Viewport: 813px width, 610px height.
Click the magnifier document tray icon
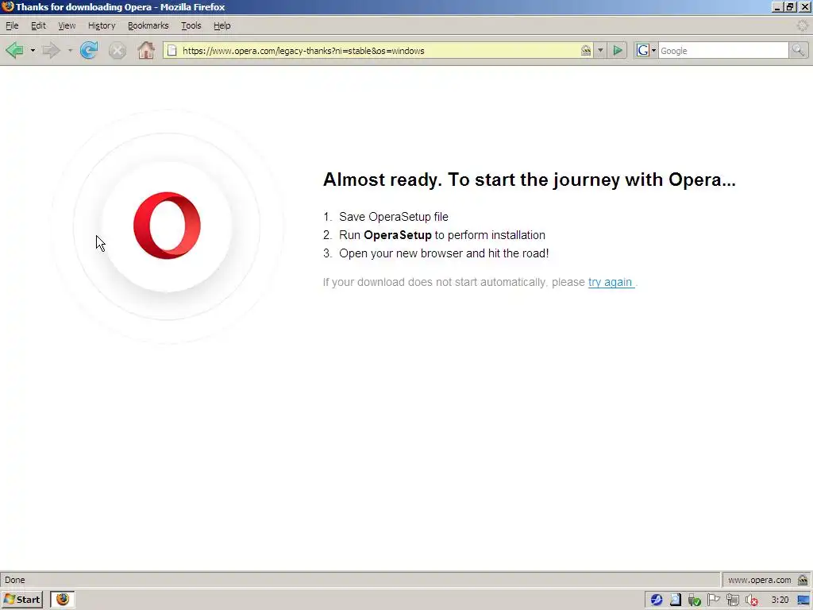click(x=676, y=600)
